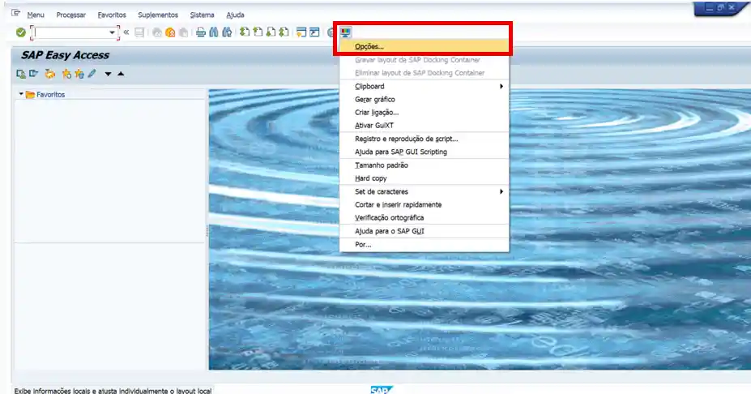
Task: Select Verificação ortográfica entry
Action: [425, 217]
